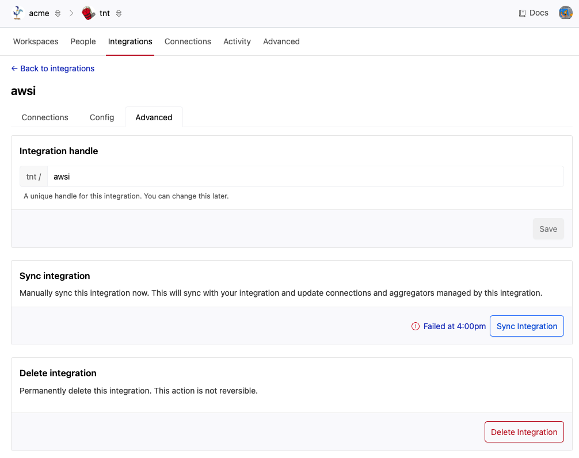Click the Failed at 4:00pm status text
Viewport: 579px width, 458px height.
pyautogui.click(x=454, y=326)
